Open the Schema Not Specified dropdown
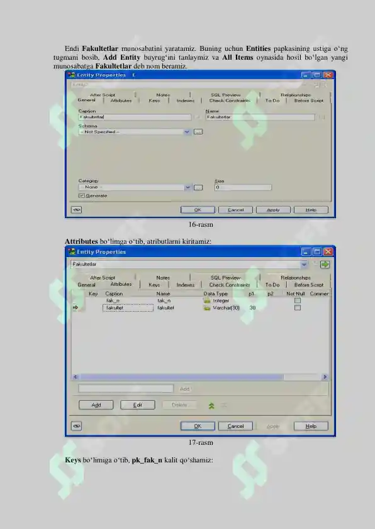The width and height of the screenshot is (375, 529). pos(135,132)
